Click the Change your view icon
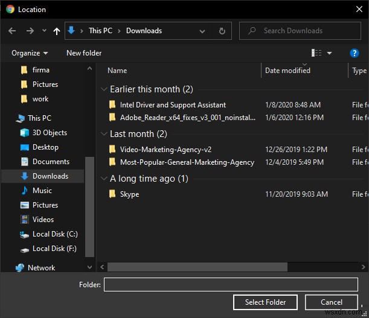Viewport: 369px width, 318px height. click(x=316, y=53)
